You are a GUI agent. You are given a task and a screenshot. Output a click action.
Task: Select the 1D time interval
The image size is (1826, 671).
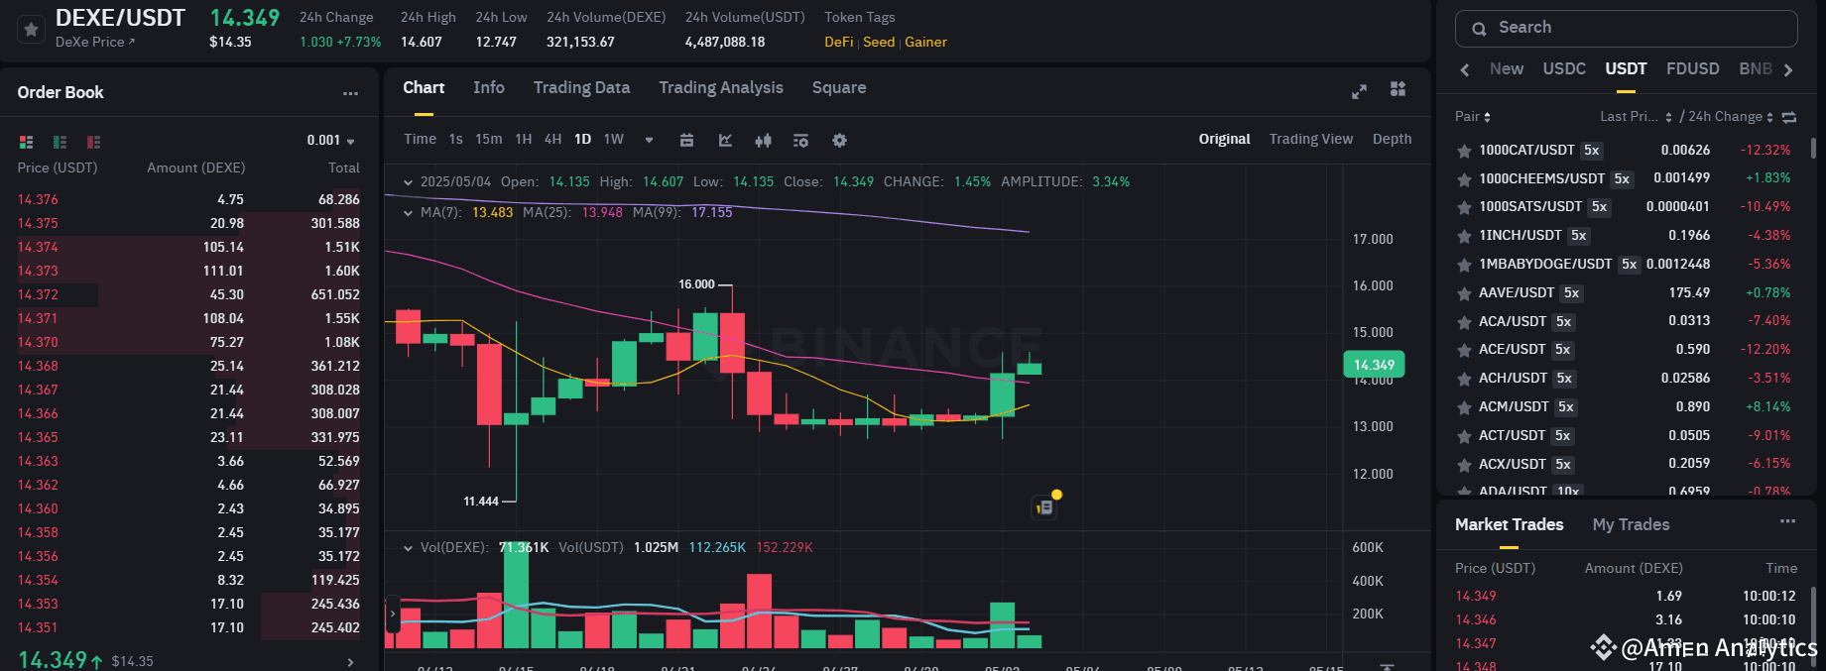click(x=582, y=140)
